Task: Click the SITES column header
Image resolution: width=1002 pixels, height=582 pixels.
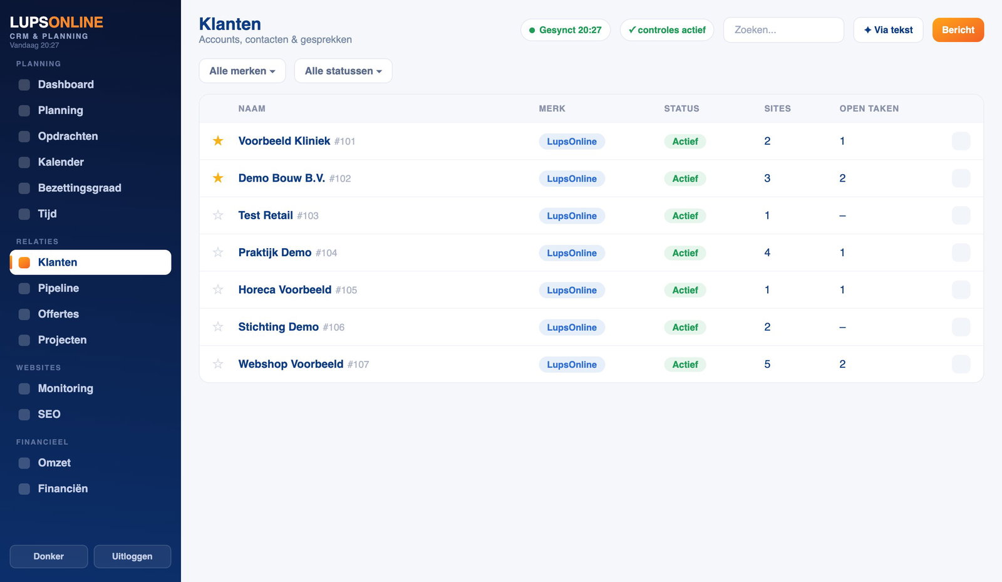Action: click(x=777, y=108)
